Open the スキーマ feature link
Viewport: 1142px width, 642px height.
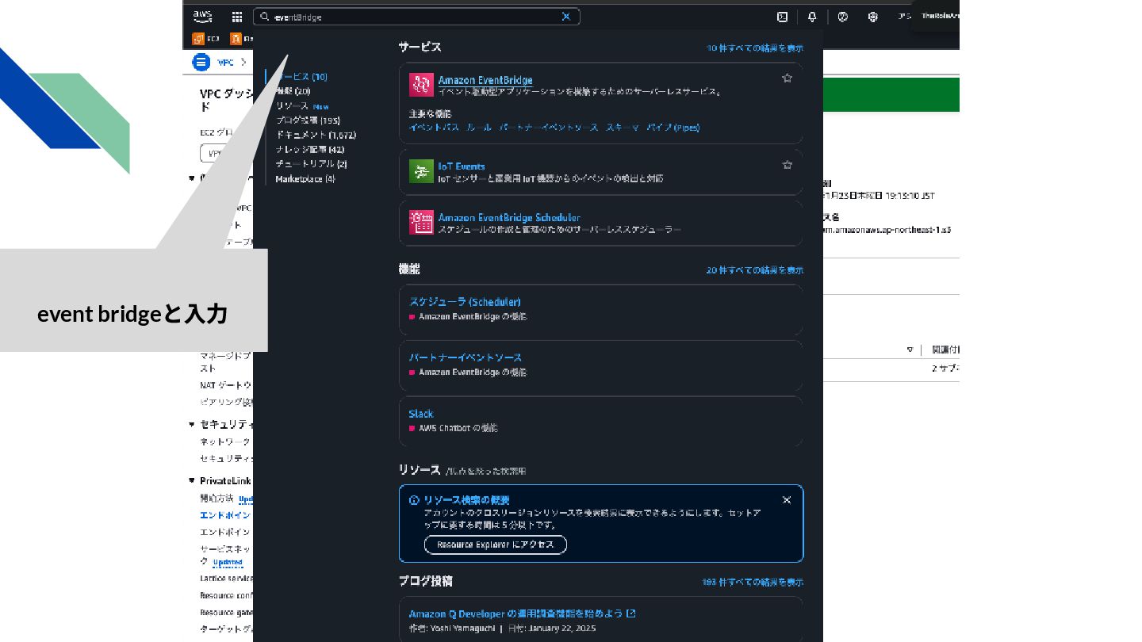point(623,127)
